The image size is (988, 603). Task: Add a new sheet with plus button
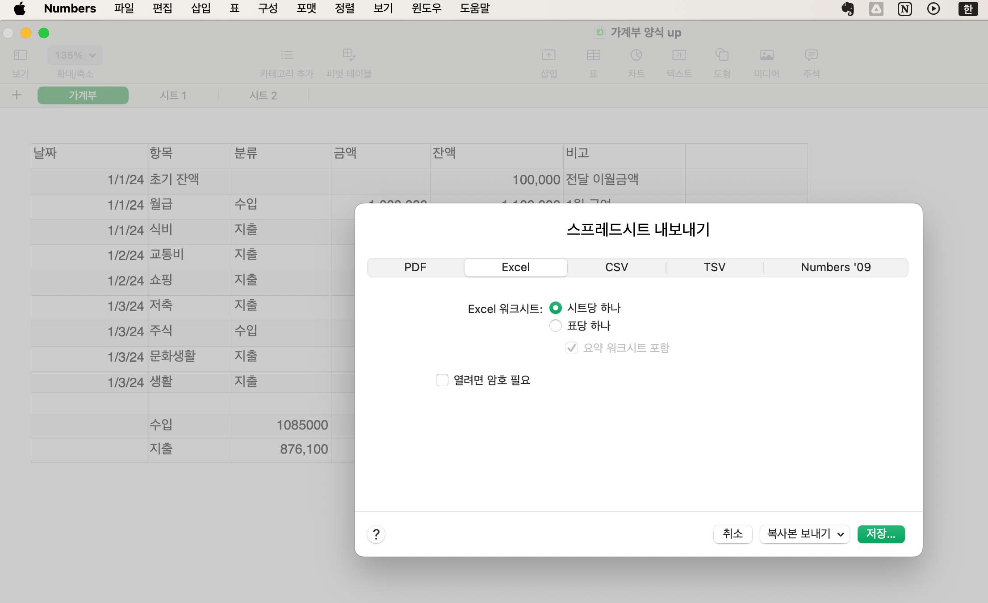pyautogui.click(x=17, y=95)
